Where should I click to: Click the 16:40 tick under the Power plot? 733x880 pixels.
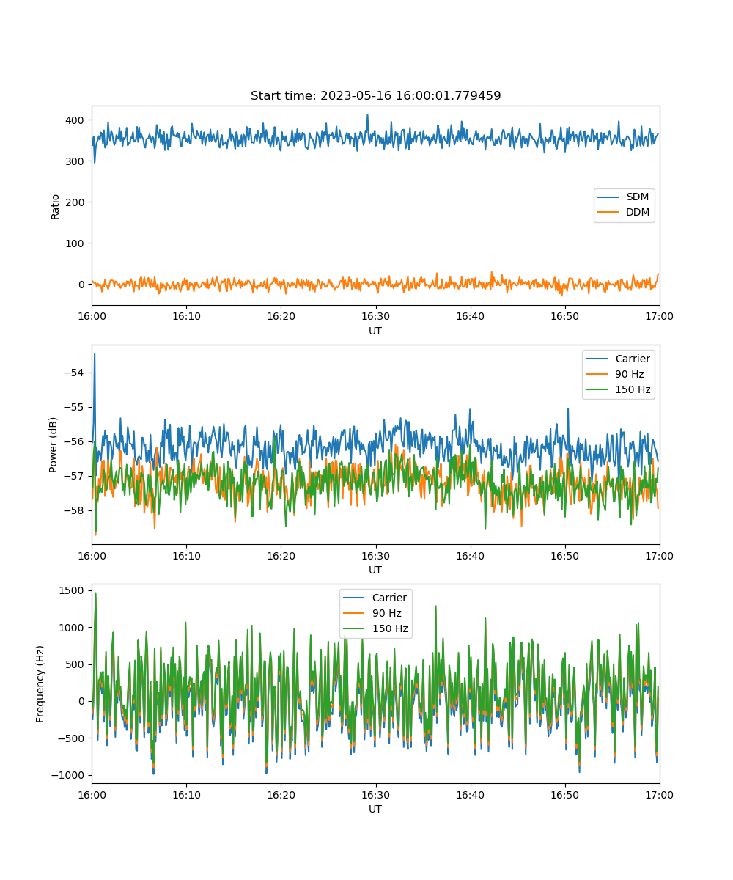coord(470,556)
